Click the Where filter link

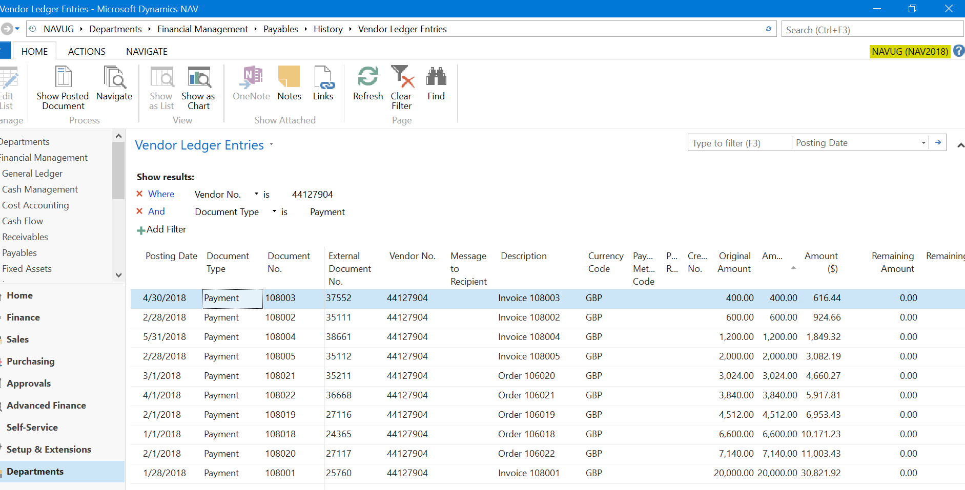[x=161, y=194]
